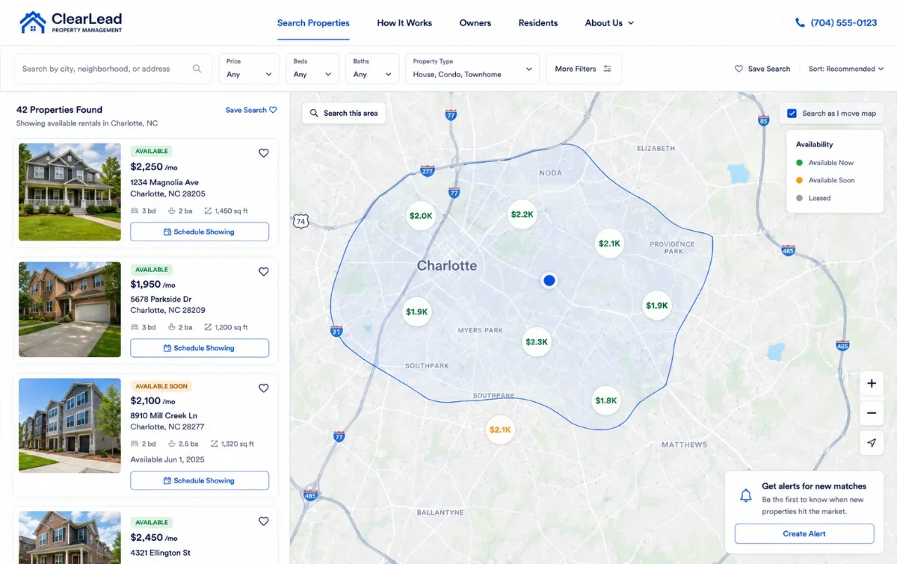The width and height of the screenshot is (897, 564).
Task: Favorite the 5678 Parkside Dr listing
Action: (263, 272)
